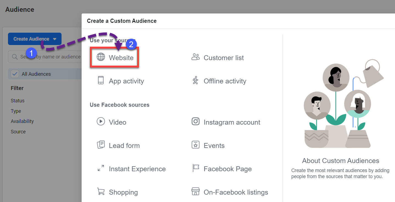395x202 pixels.
Task: Select the On-Facebook listings storefront icon
Action: tap(195, 192)
